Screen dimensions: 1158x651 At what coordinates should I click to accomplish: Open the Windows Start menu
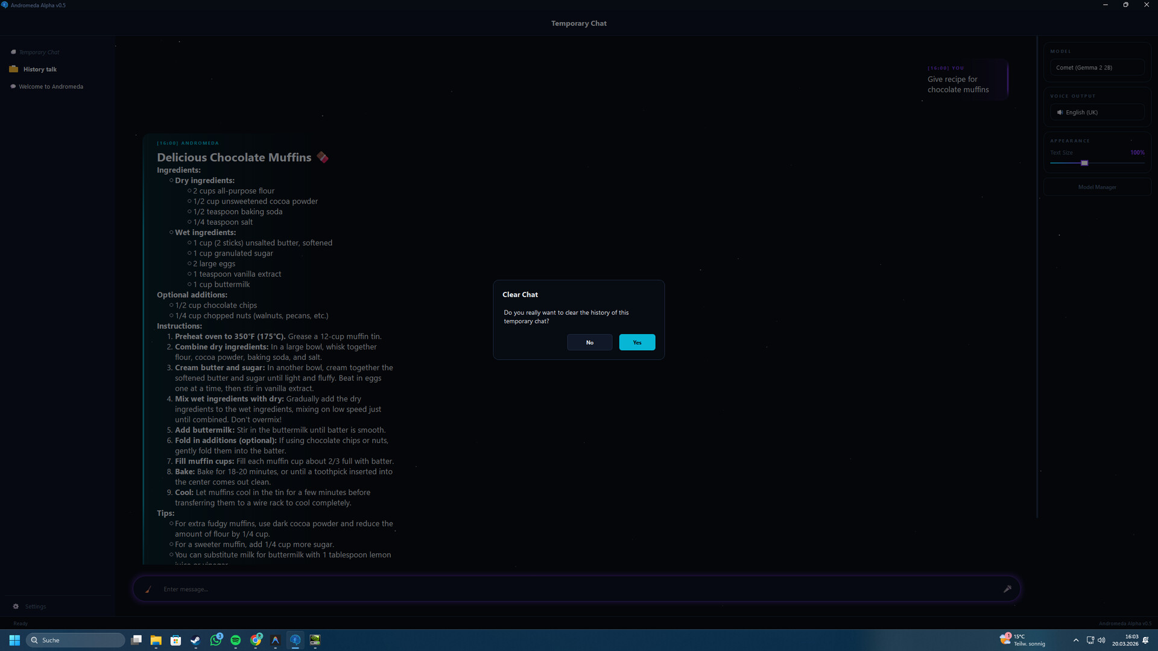(14, 640)
